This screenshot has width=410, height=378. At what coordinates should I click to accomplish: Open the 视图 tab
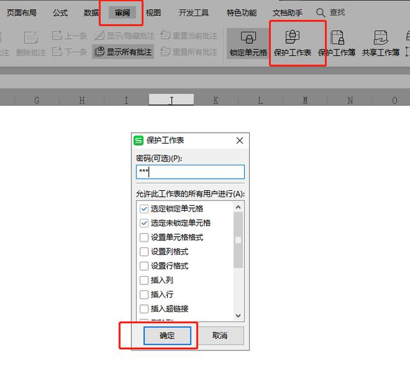click(x=153, y=13)
